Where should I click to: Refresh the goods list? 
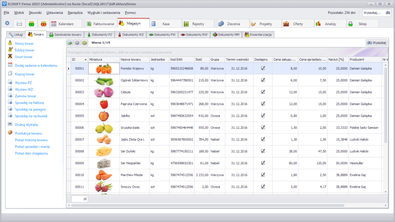pyautogui.click(x=84, y=43)
